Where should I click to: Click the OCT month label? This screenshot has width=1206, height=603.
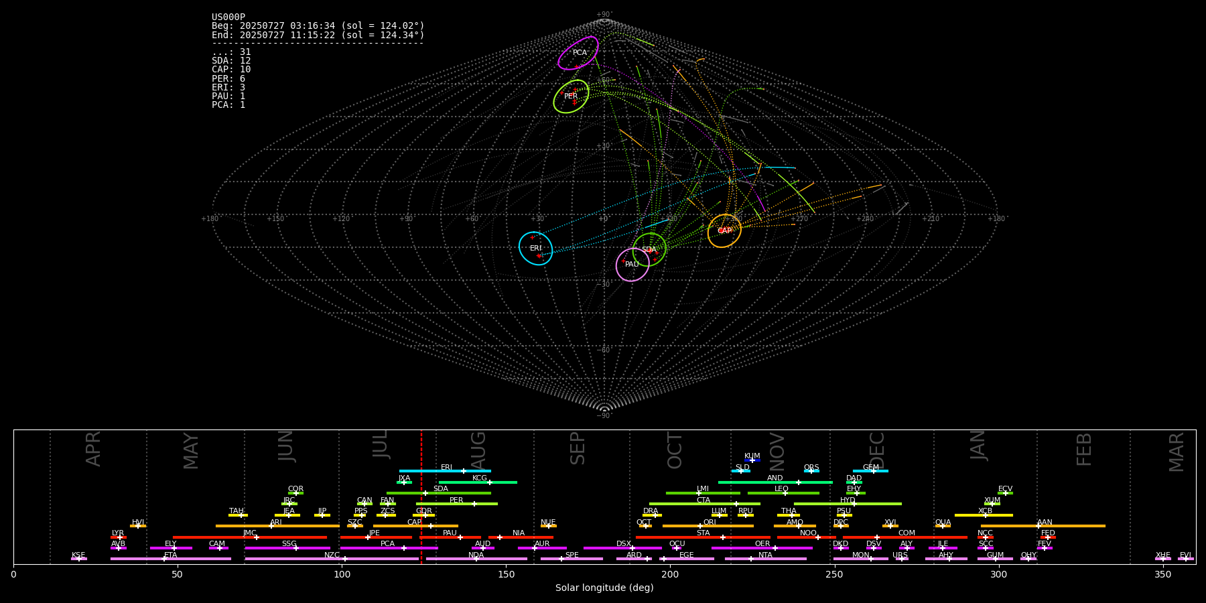coord(675,450)
